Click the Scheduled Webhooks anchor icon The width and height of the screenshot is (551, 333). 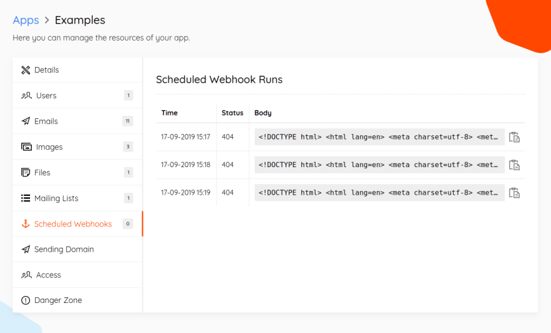tap(26, 223)
